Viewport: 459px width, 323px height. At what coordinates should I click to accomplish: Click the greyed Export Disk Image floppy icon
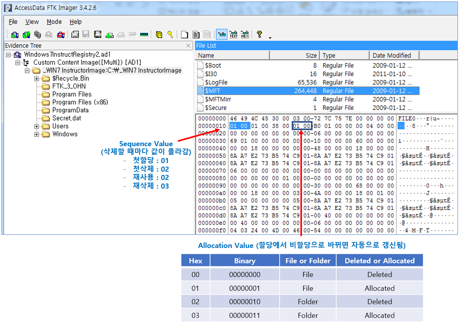point(86,34)
